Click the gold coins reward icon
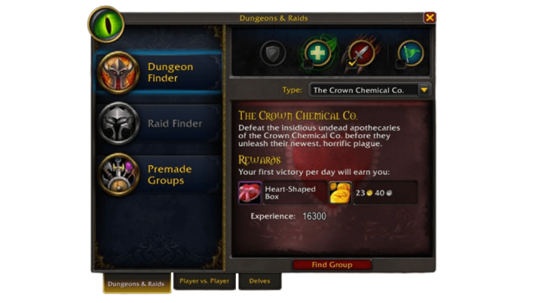The image size is (539, 303). pos(341,193)
